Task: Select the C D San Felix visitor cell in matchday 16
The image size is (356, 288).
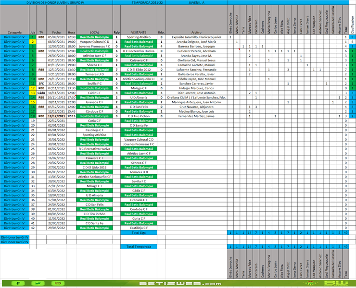Action: click(x=139, y=107)
